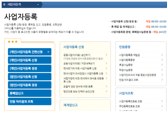The width and height of the screenshot is (167, 116).
Task: Open 사업자등록증 재발급 link
Action: (129, 55)
